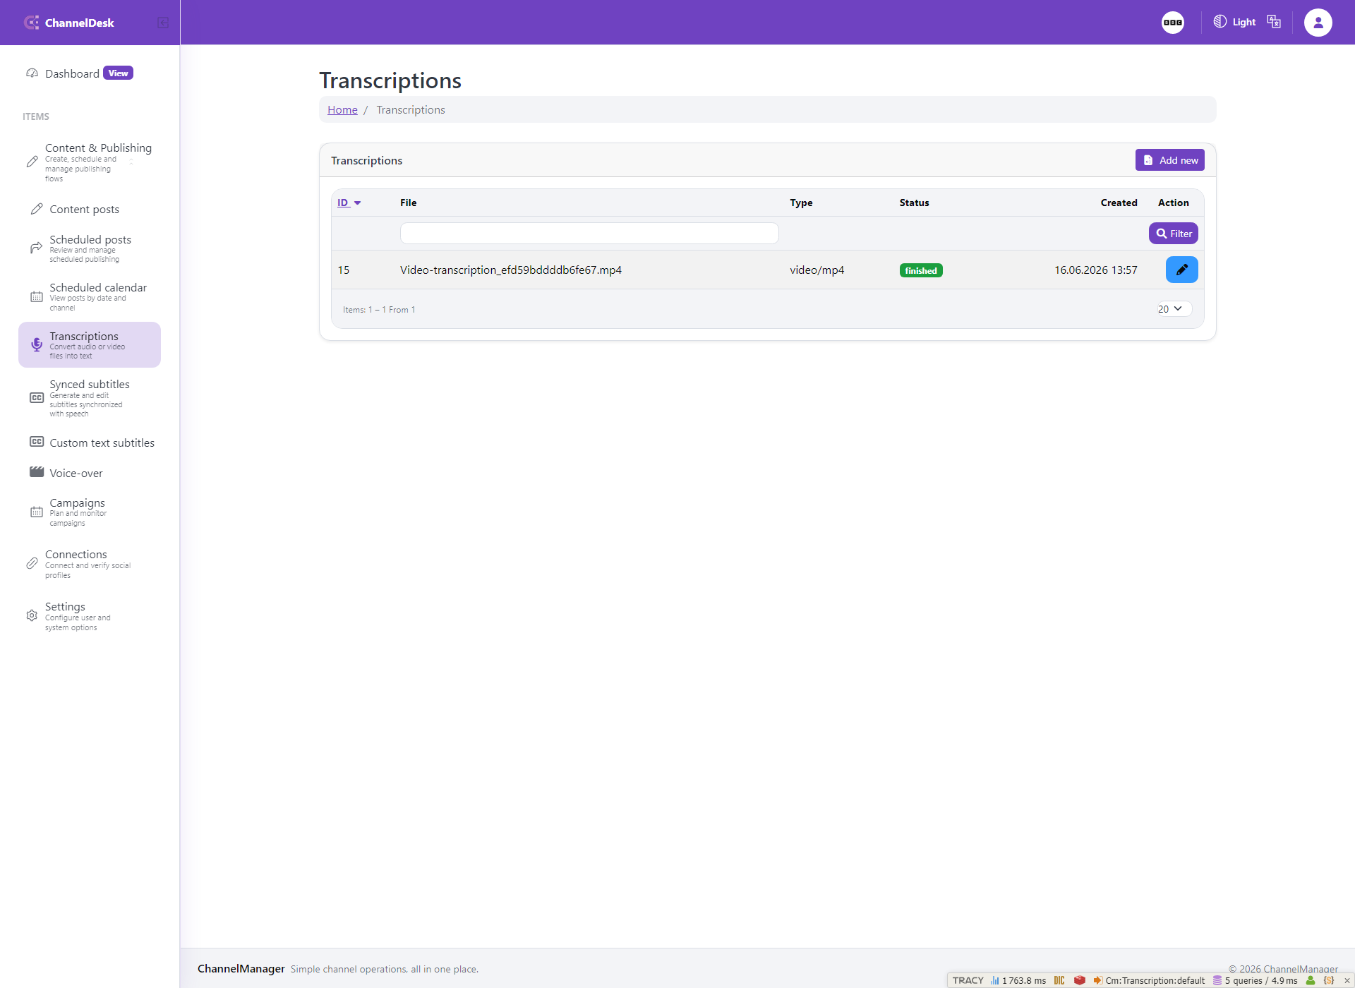Expand Content & Publishing menu section
Viewport: 1355px width, 988px height.
90,162
